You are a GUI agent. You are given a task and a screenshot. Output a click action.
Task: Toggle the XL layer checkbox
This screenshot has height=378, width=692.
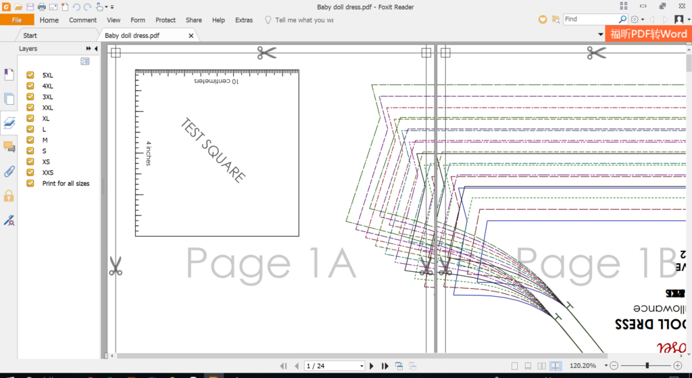point(30,118)
